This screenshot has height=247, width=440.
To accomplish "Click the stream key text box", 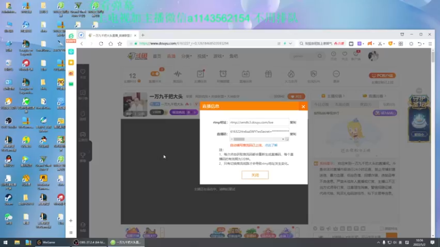I will pyautogui.click(x=259, y=132).
